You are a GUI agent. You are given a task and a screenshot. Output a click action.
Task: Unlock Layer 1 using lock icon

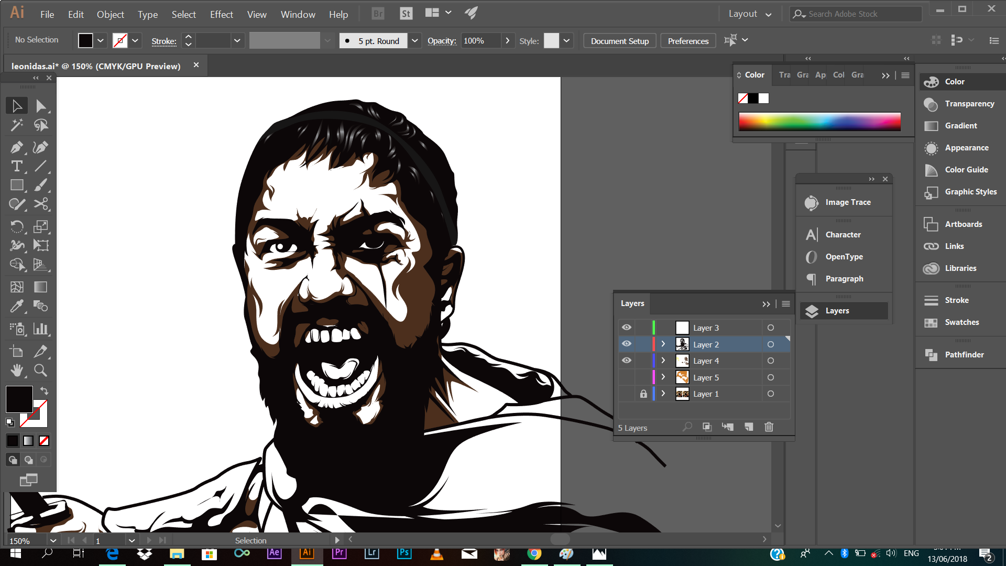tap(643, 394)
